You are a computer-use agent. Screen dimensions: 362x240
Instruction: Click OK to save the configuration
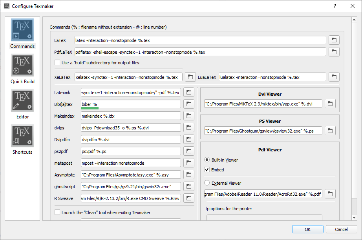tap(308, 229)
